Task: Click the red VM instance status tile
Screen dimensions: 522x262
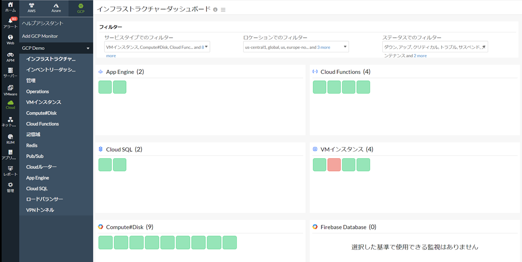Action: coord(334,165)
